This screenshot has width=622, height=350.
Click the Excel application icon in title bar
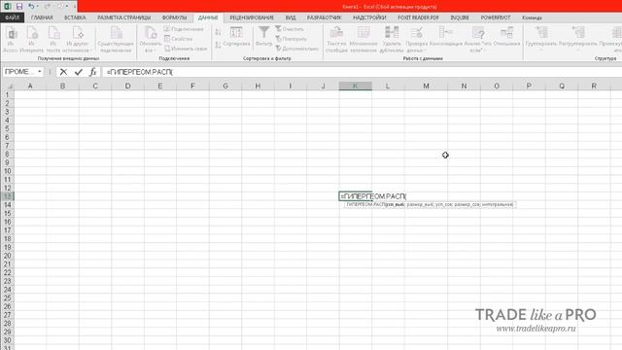click(8, 7)
